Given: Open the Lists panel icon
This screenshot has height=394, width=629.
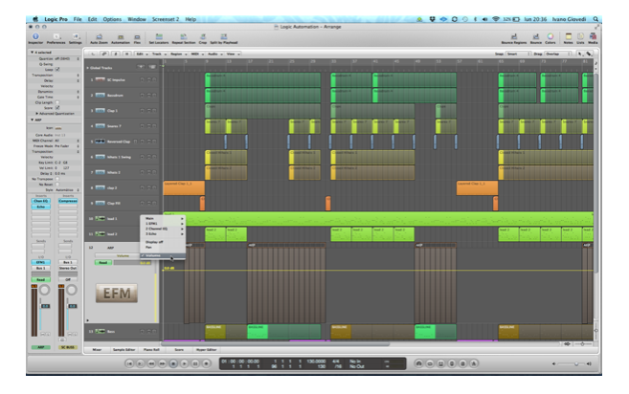Looking at the screenshot, I should click(580, 36).
